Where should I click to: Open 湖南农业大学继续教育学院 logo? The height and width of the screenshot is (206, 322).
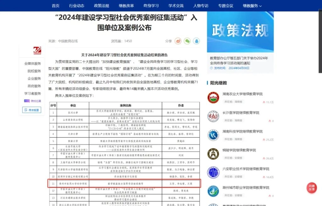click(213, 98)
